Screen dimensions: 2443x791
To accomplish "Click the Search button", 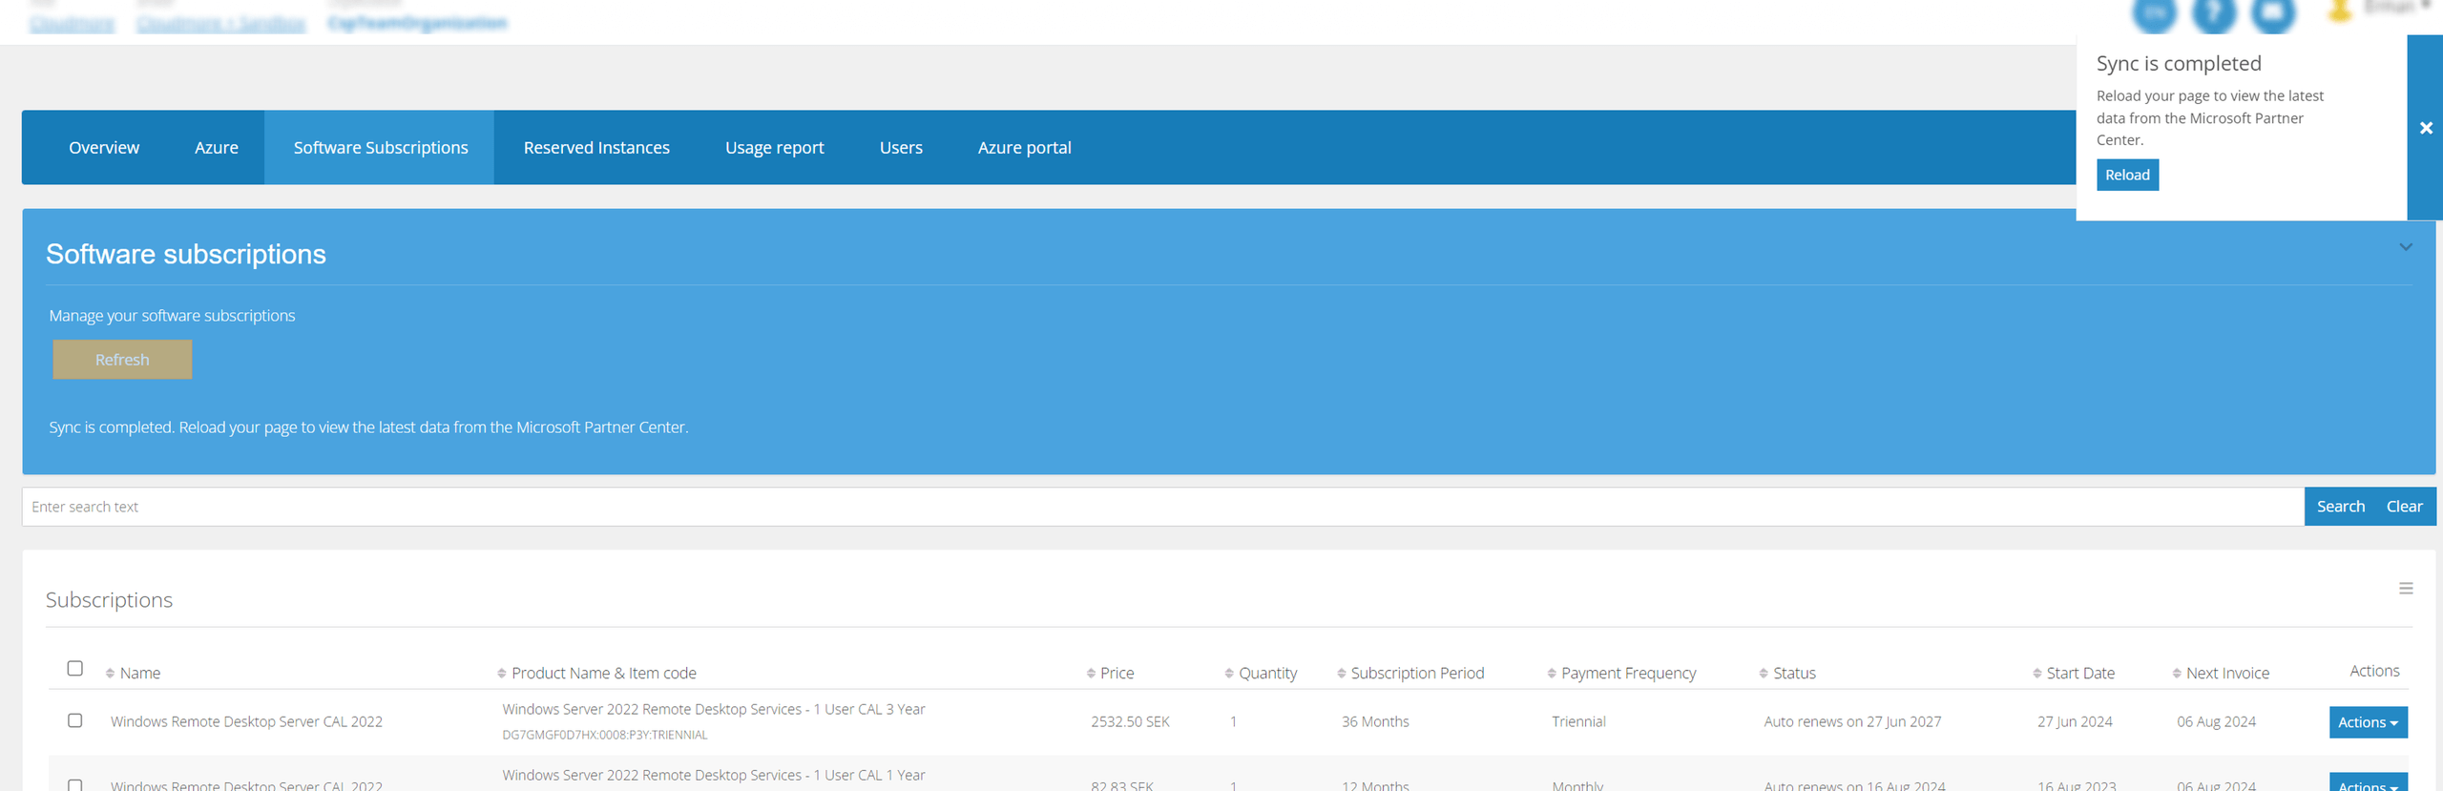I will pyautogui.click(x=2340, y=507).
